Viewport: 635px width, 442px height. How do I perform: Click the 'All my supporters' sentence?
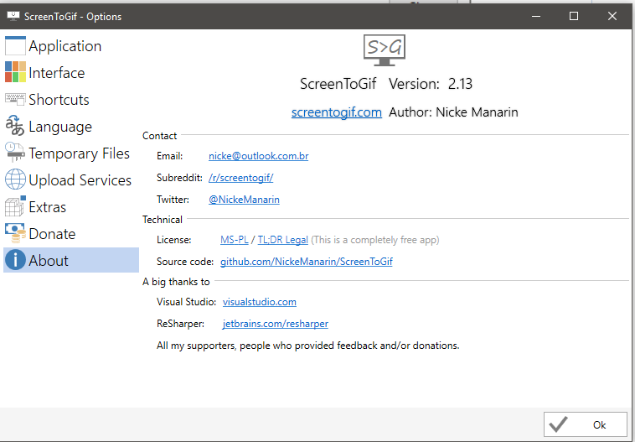307,346
